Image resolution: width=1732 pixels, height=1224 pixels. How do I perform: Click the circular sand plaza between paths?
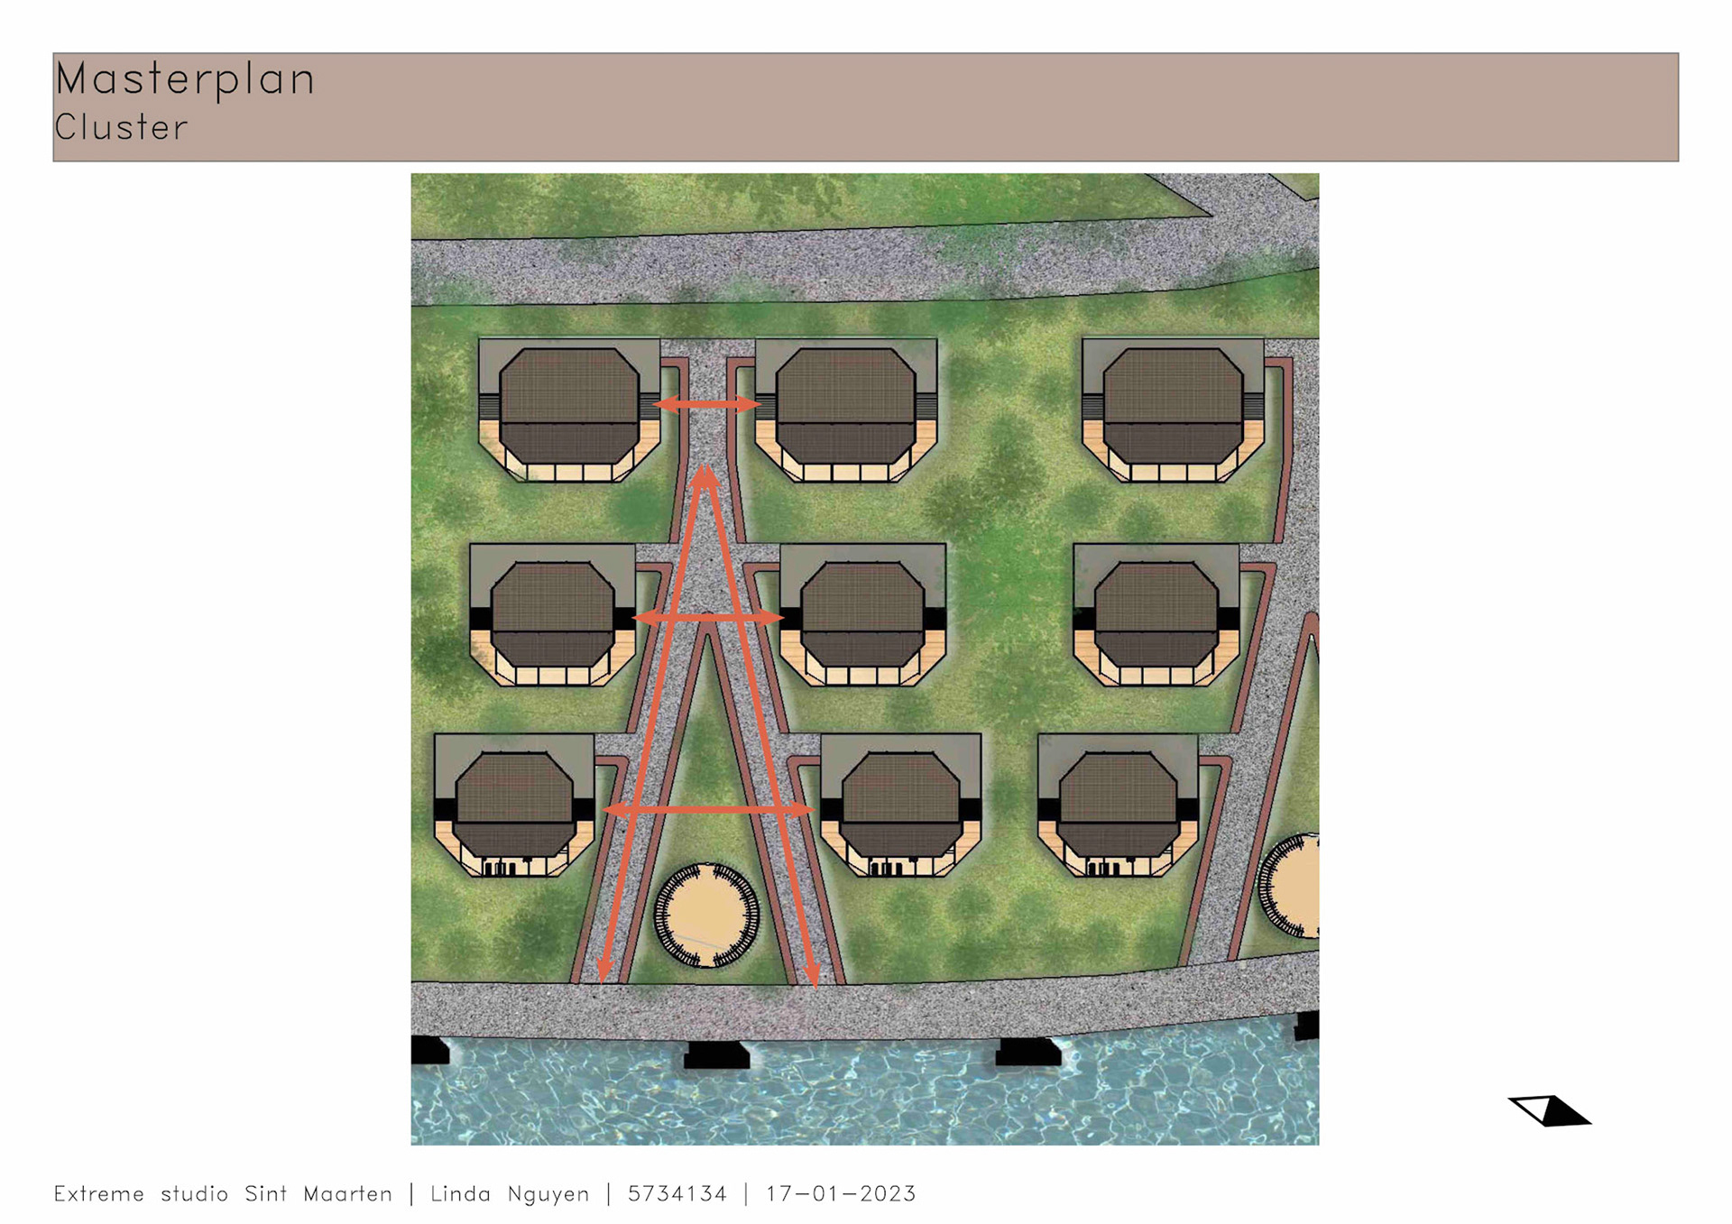[706, 915]
